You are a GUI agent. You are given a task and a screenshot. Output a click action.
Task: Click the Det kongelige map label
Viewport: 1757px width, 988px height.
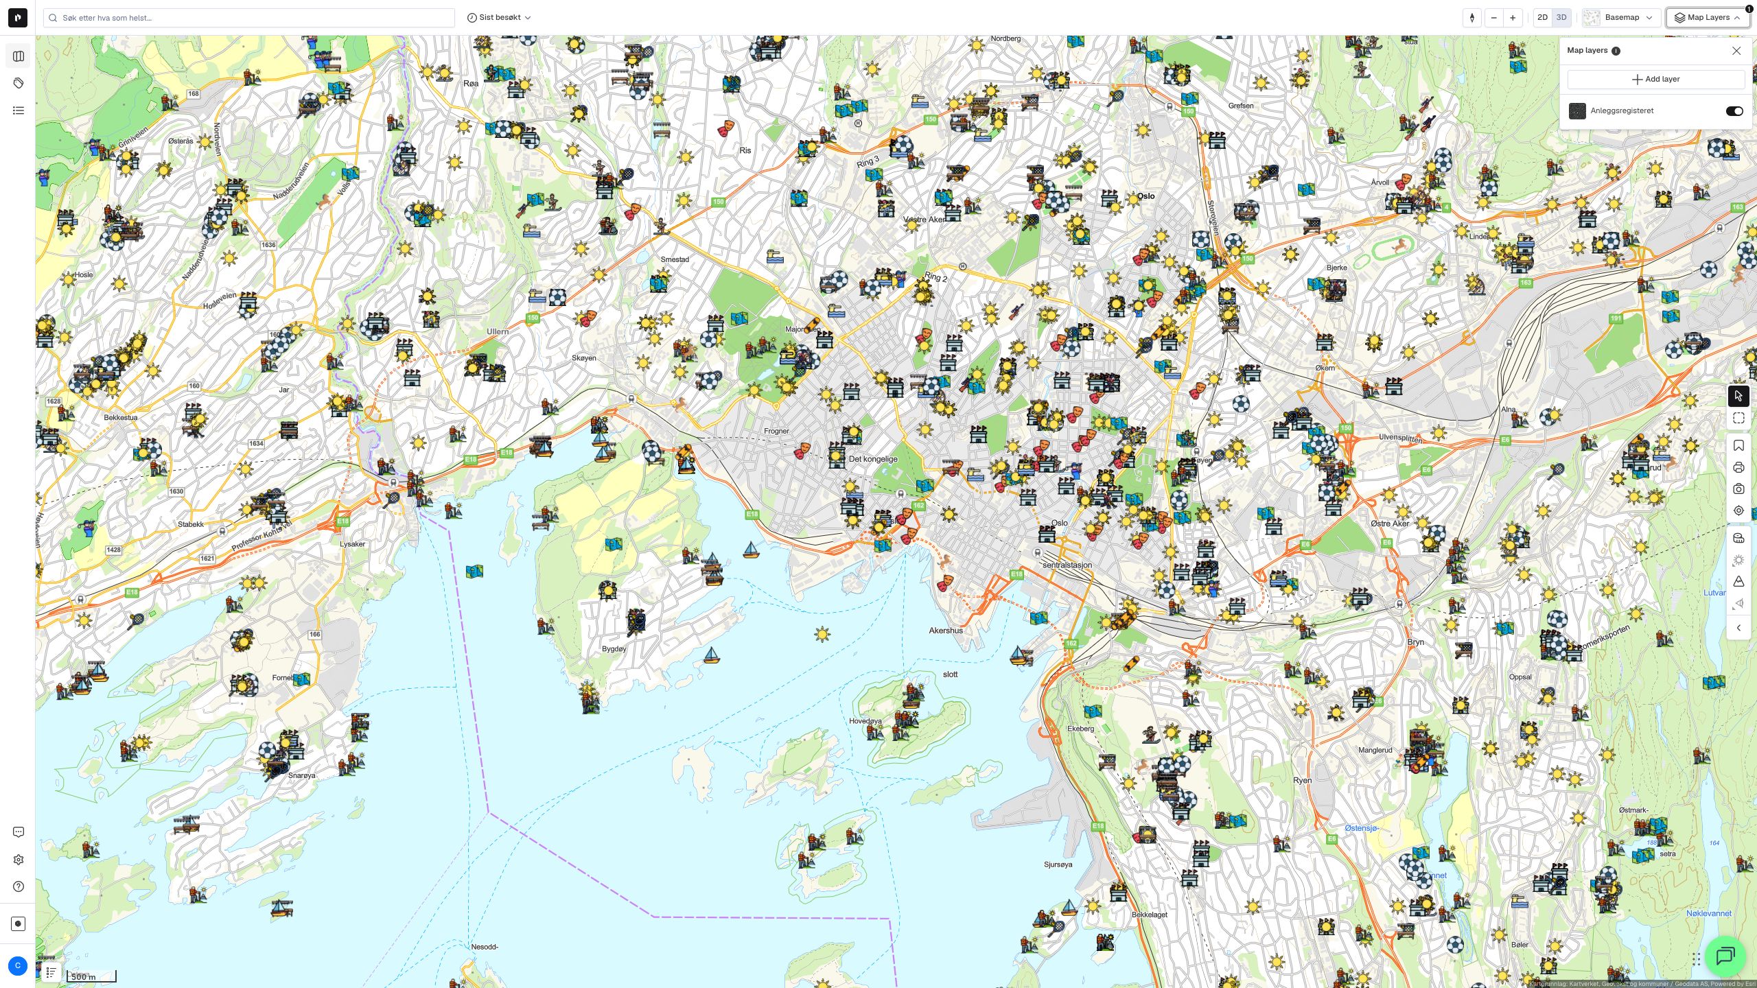tap(873, 460)
